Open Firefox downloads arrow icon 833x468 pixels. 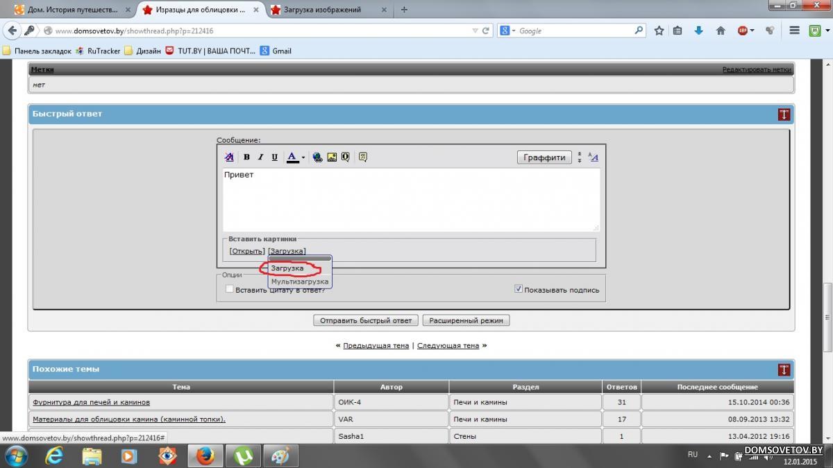coord(699,31)
